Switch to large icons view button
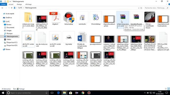The image size is (170, 95). click(169, 89)
